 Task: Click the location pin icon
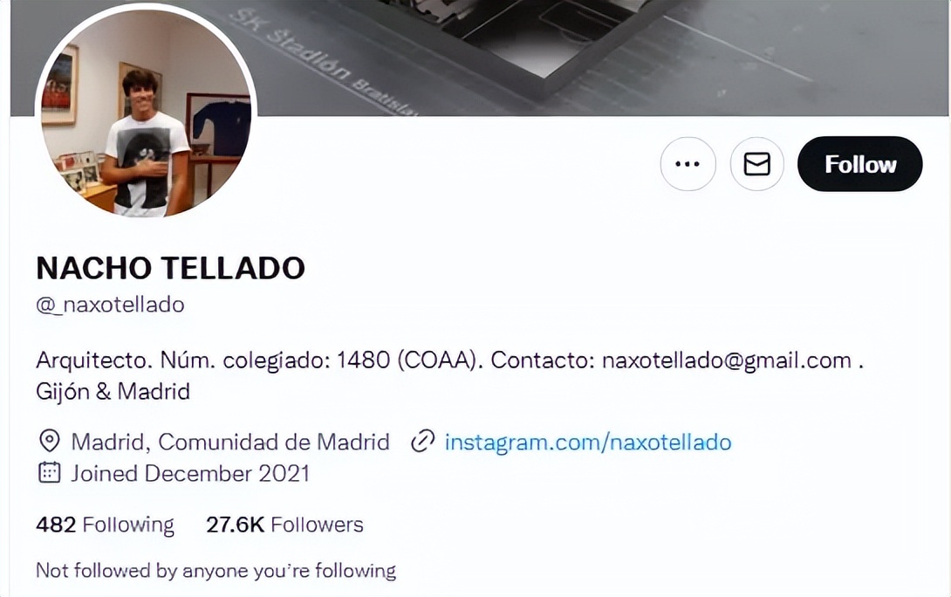(49, 441)
